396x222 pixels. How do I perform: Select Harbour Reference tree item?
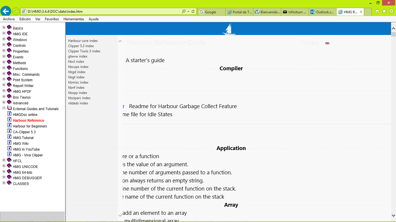[x=28, y=121]
